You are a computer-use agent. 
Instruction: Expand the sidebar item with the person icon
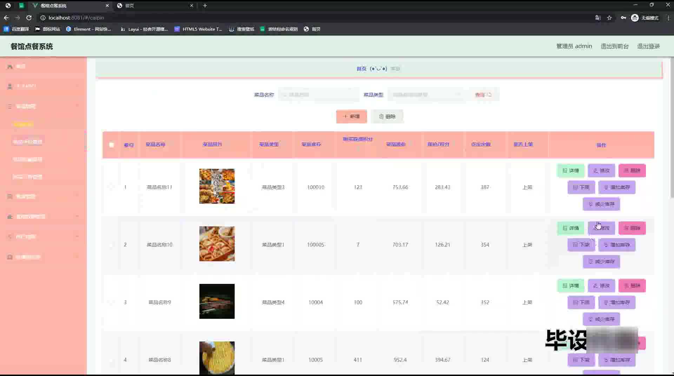pyautogui.click(x=43, y=86)
